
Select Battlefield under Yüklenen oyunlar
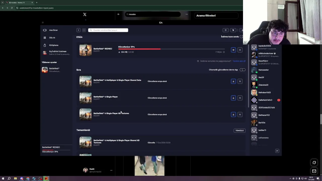[54, 70]
